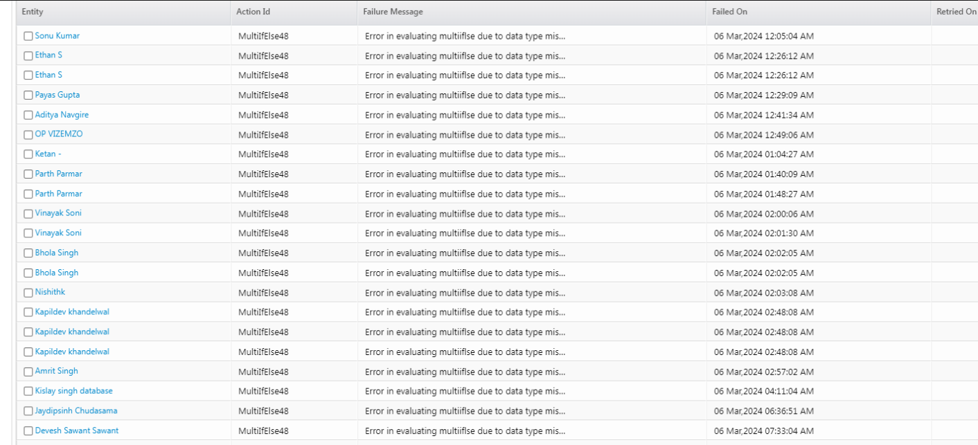
Task: Check the Devesh Sawant Sawant checkbox
Action: point(28,431)
